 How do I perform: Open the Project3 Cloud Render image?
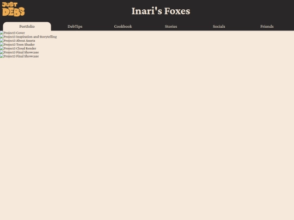tap(18, 48)
